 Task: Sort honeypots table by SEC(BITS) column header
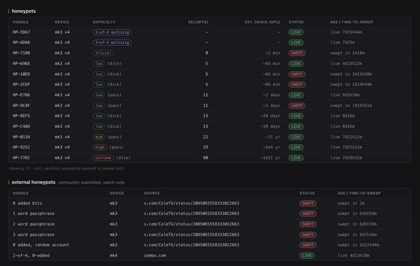(198, 22)
